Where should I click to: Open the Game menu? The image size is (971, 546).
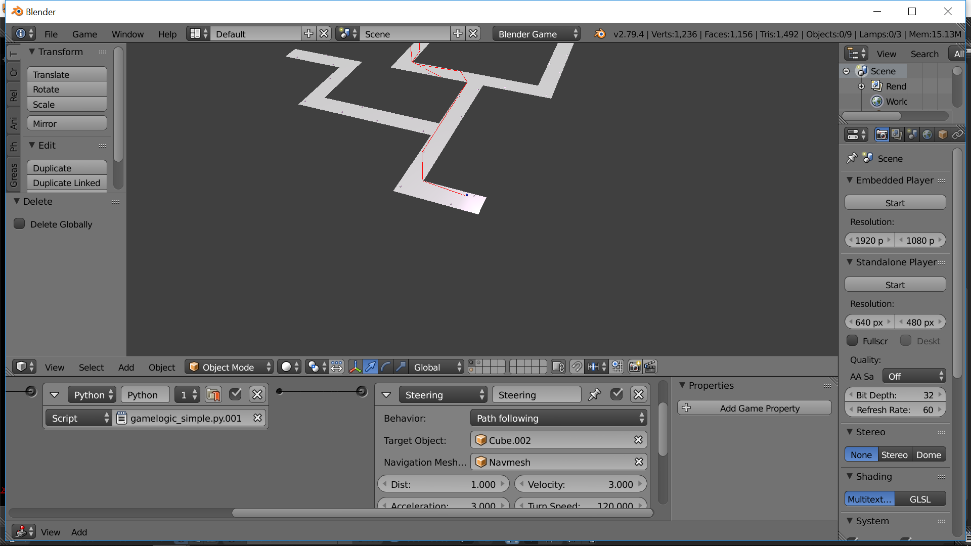(x=84, y=34)
